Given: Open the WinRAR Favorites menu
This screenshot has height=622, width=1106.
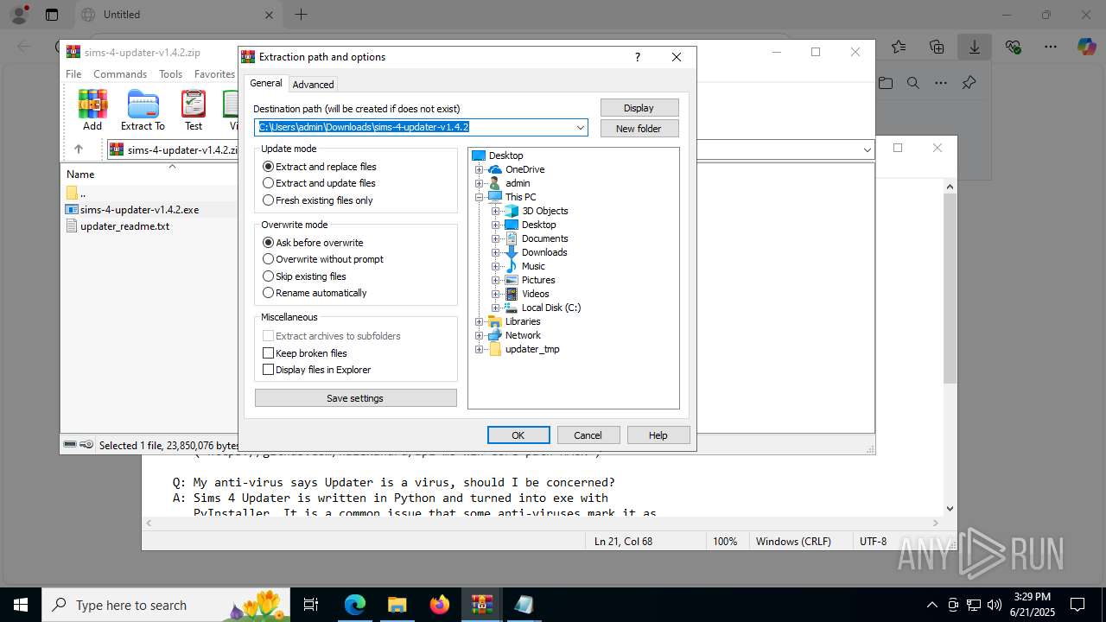Looking at the screenshot, I should click(214, 74).
